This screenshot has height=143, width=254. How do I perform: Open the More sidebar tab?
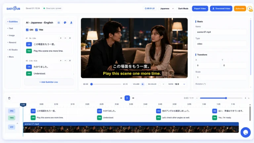(11, 57)
